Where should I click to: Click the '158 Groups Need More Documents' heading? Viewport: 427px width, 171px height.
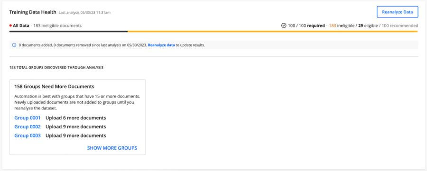click(x=54, y=87)
